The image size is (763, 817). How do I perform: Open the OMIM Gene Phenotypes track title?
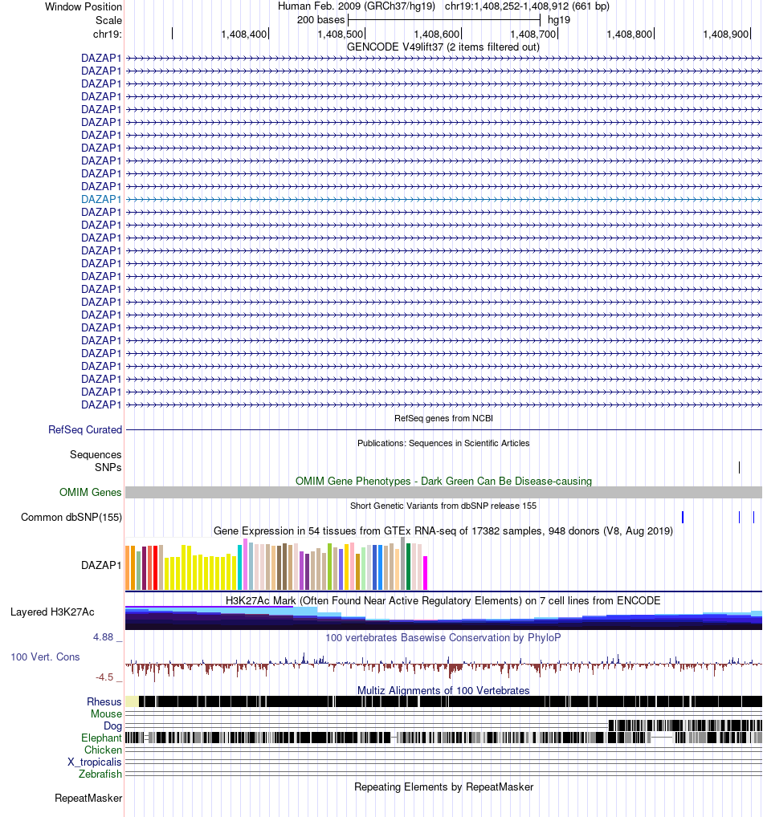point(443,481)
